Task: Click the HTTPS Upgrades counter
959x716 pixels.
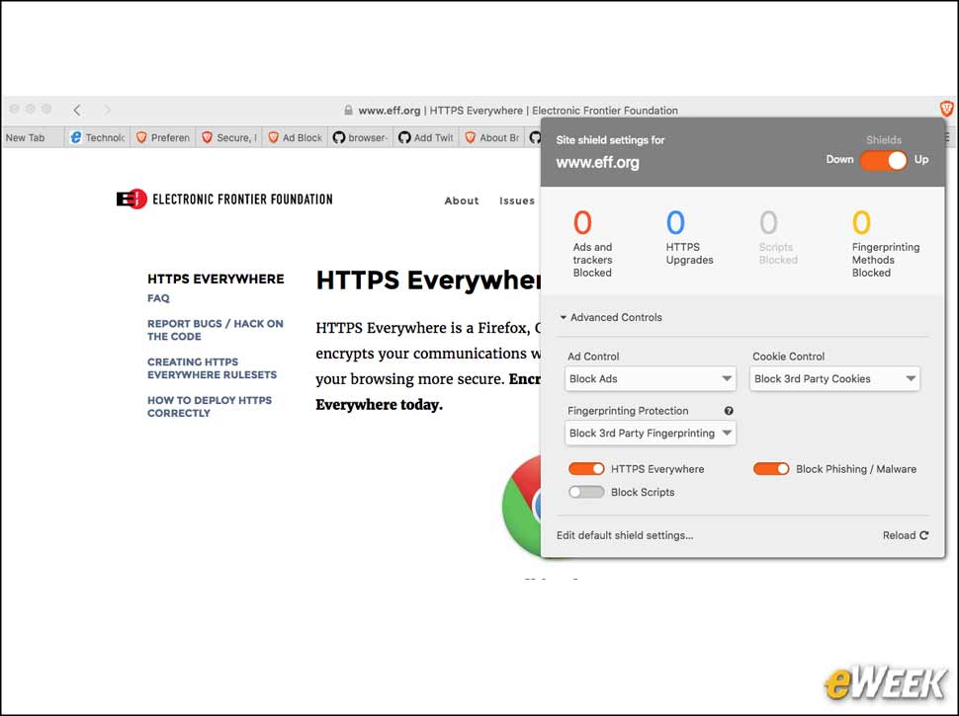Action: [689, 237]
